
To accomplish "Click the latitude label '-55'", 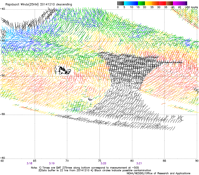I will (2, 114).
